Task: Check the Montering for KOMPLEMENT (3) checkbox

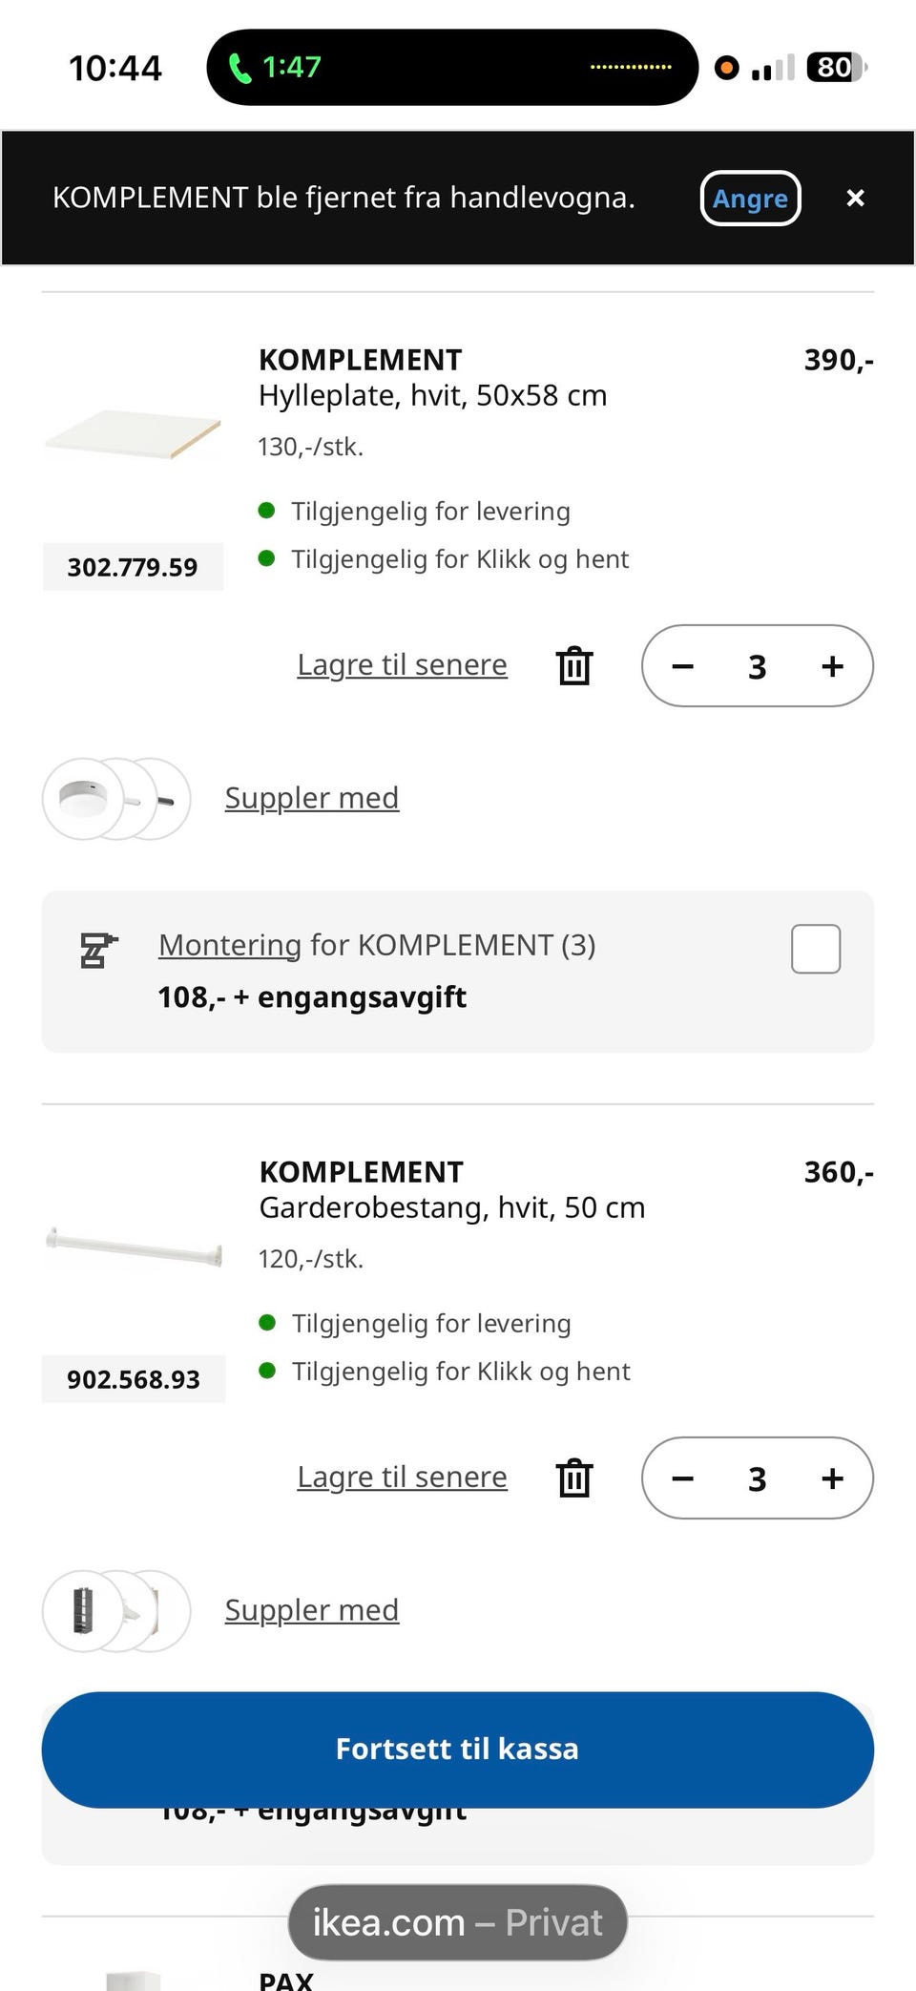Action: (x=816, y=949)
